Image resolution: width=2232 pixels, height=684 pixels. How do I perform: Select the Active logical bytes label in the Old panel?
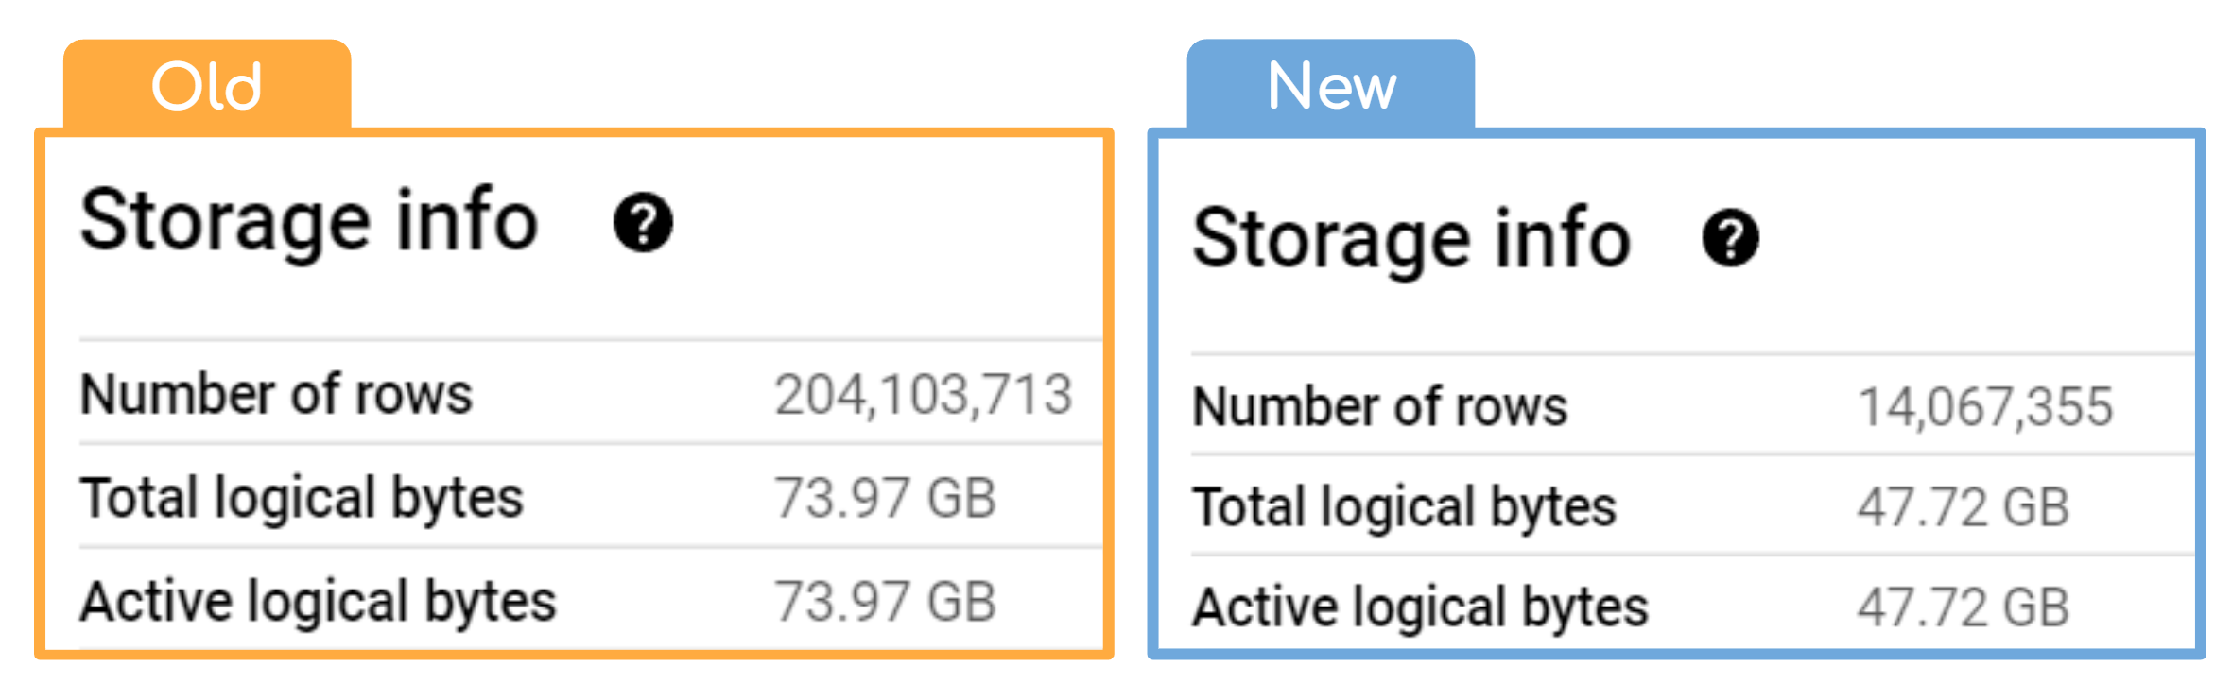[x=319, y=602]
